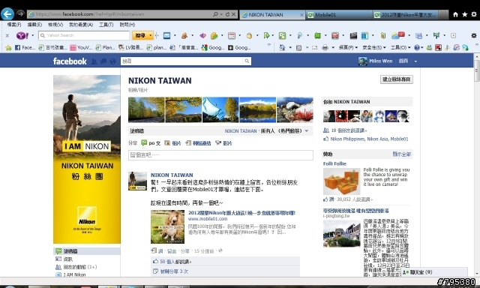Expand the favorites bar overflow chevron
480x288 pixels.
[x=269, y=45]
